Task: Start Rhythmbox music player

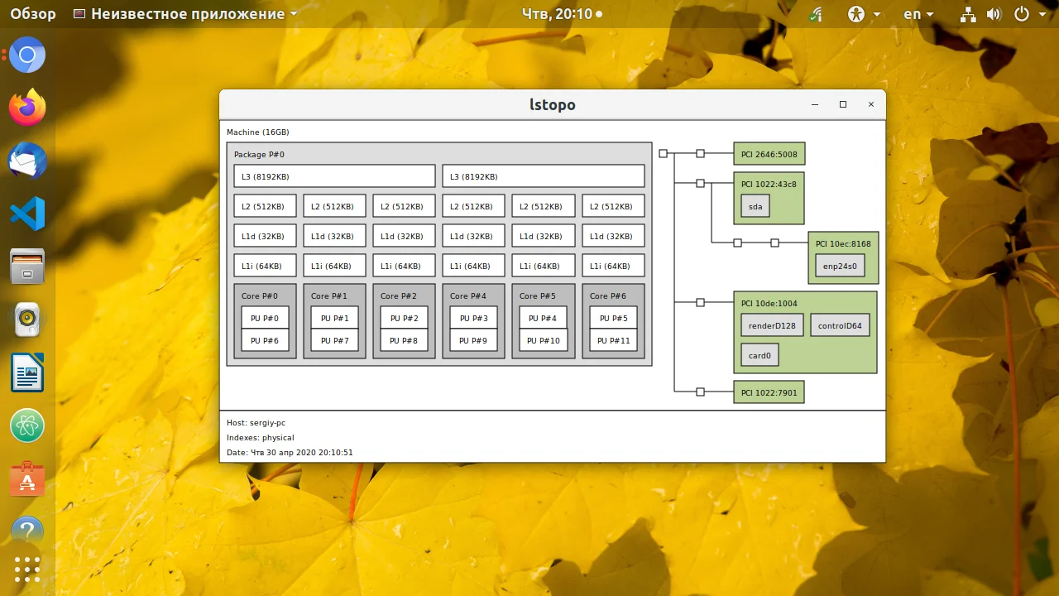Action: (x=27, y=320)
